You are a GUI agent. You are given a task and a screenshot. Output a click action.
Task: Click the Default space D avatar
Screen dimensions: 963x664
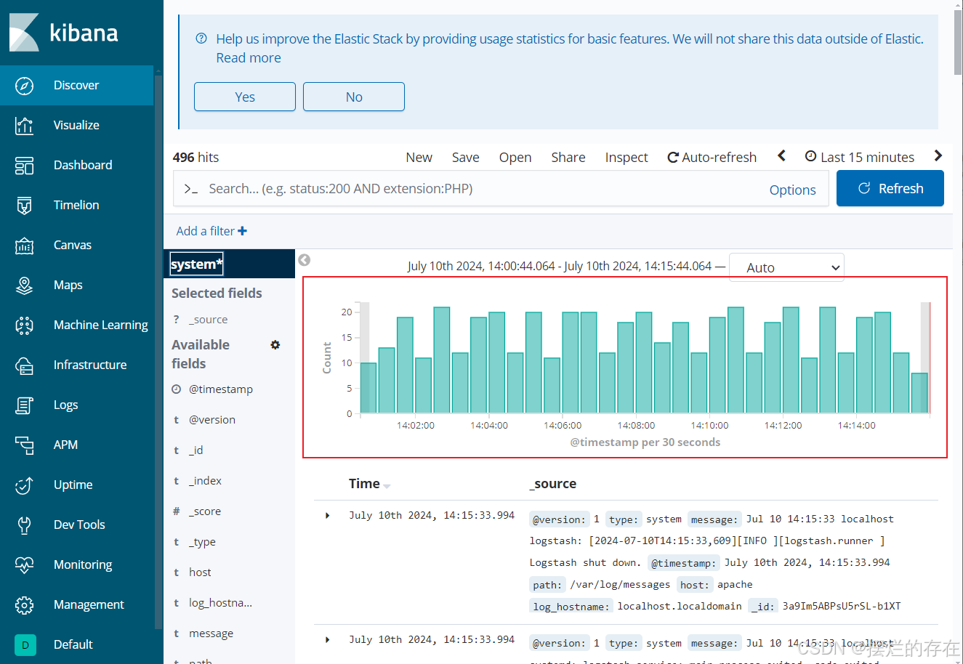pos(25,645)
